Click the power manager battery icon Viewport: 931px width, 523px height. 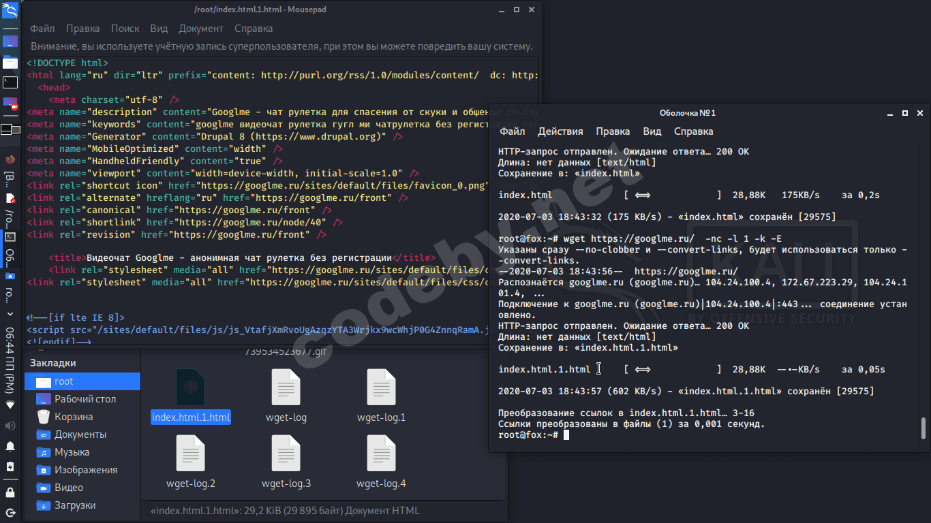(x=10, y=467)
